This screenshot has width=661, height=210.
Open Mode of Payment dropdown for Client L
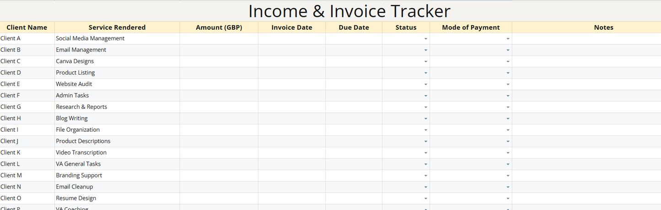point(508,165)
